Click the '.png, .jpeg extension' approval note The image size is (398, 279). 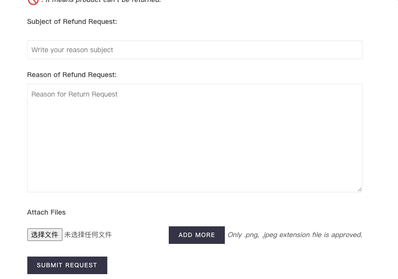pyautogui.click(x=295, y=235)
